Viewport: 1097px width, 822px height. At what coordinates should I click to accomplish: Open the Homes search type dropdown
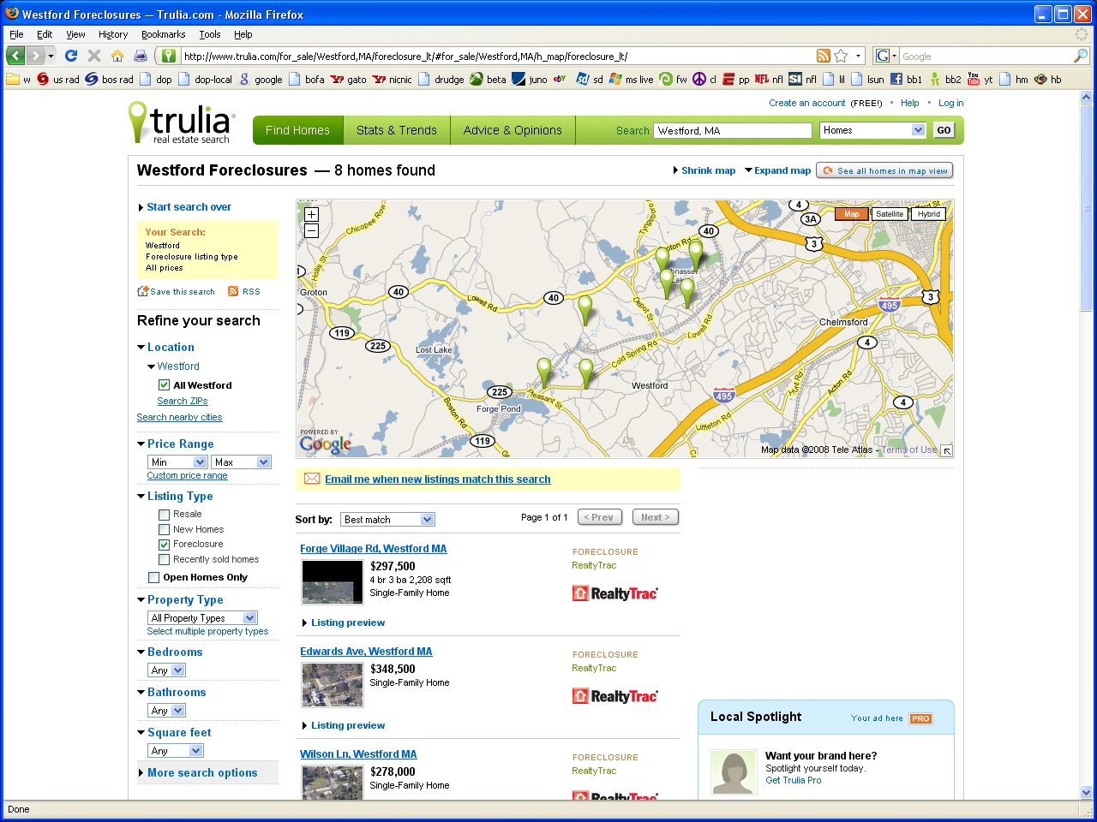click(x=872, y=130)
